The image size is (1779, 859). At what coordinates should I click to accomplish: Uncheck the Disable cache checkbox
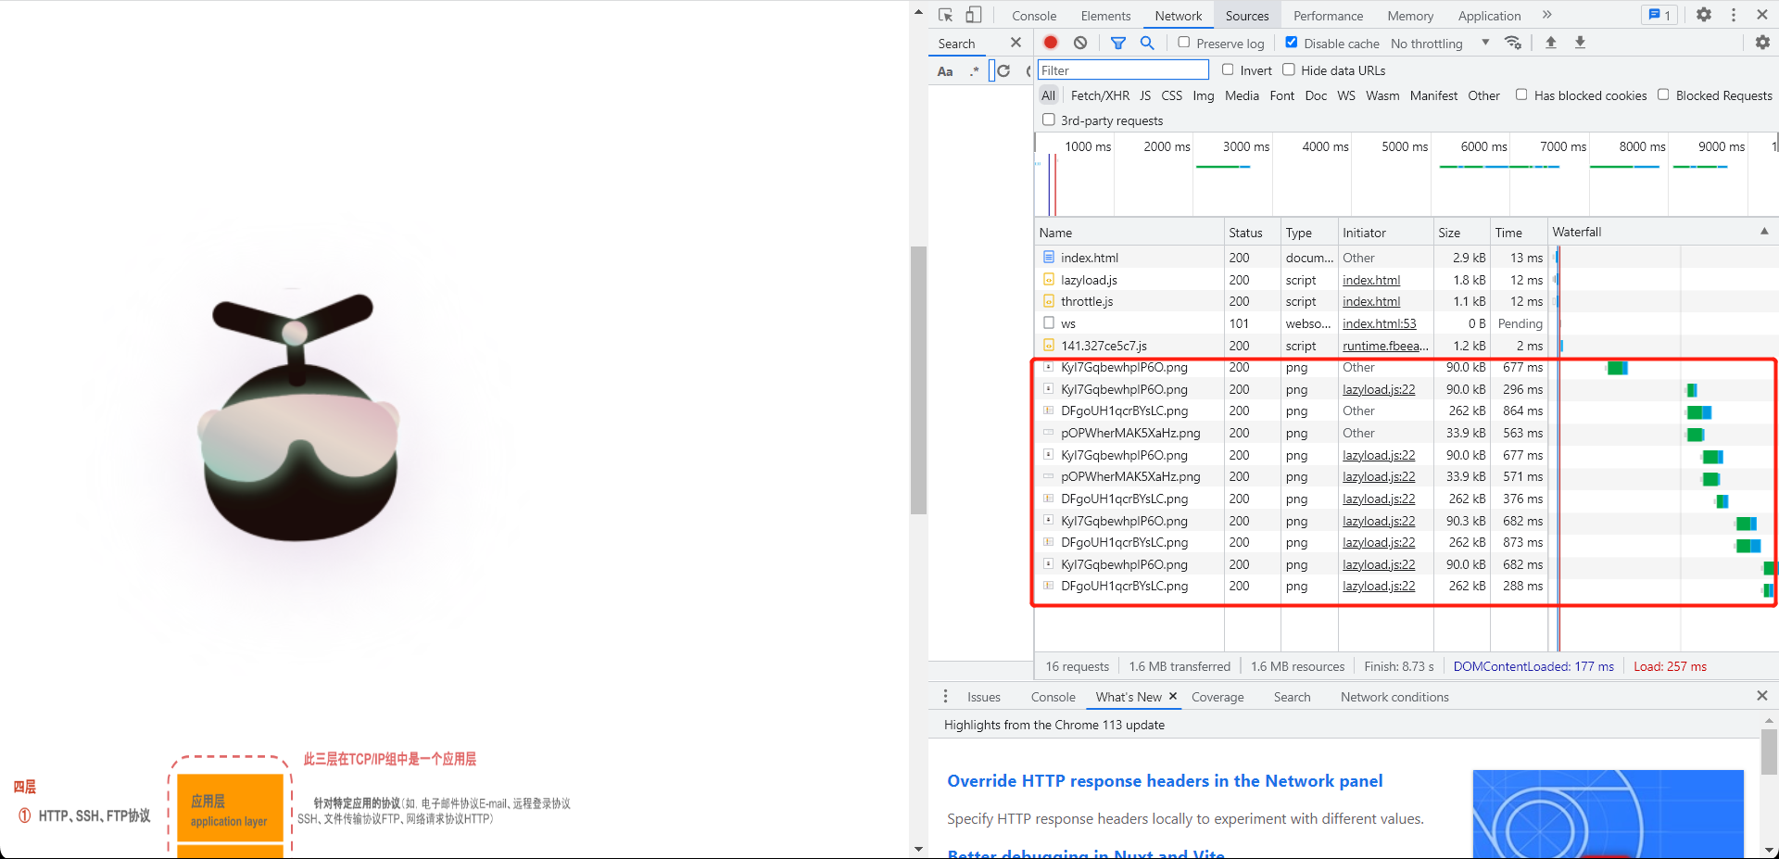tap(1292, 43)
